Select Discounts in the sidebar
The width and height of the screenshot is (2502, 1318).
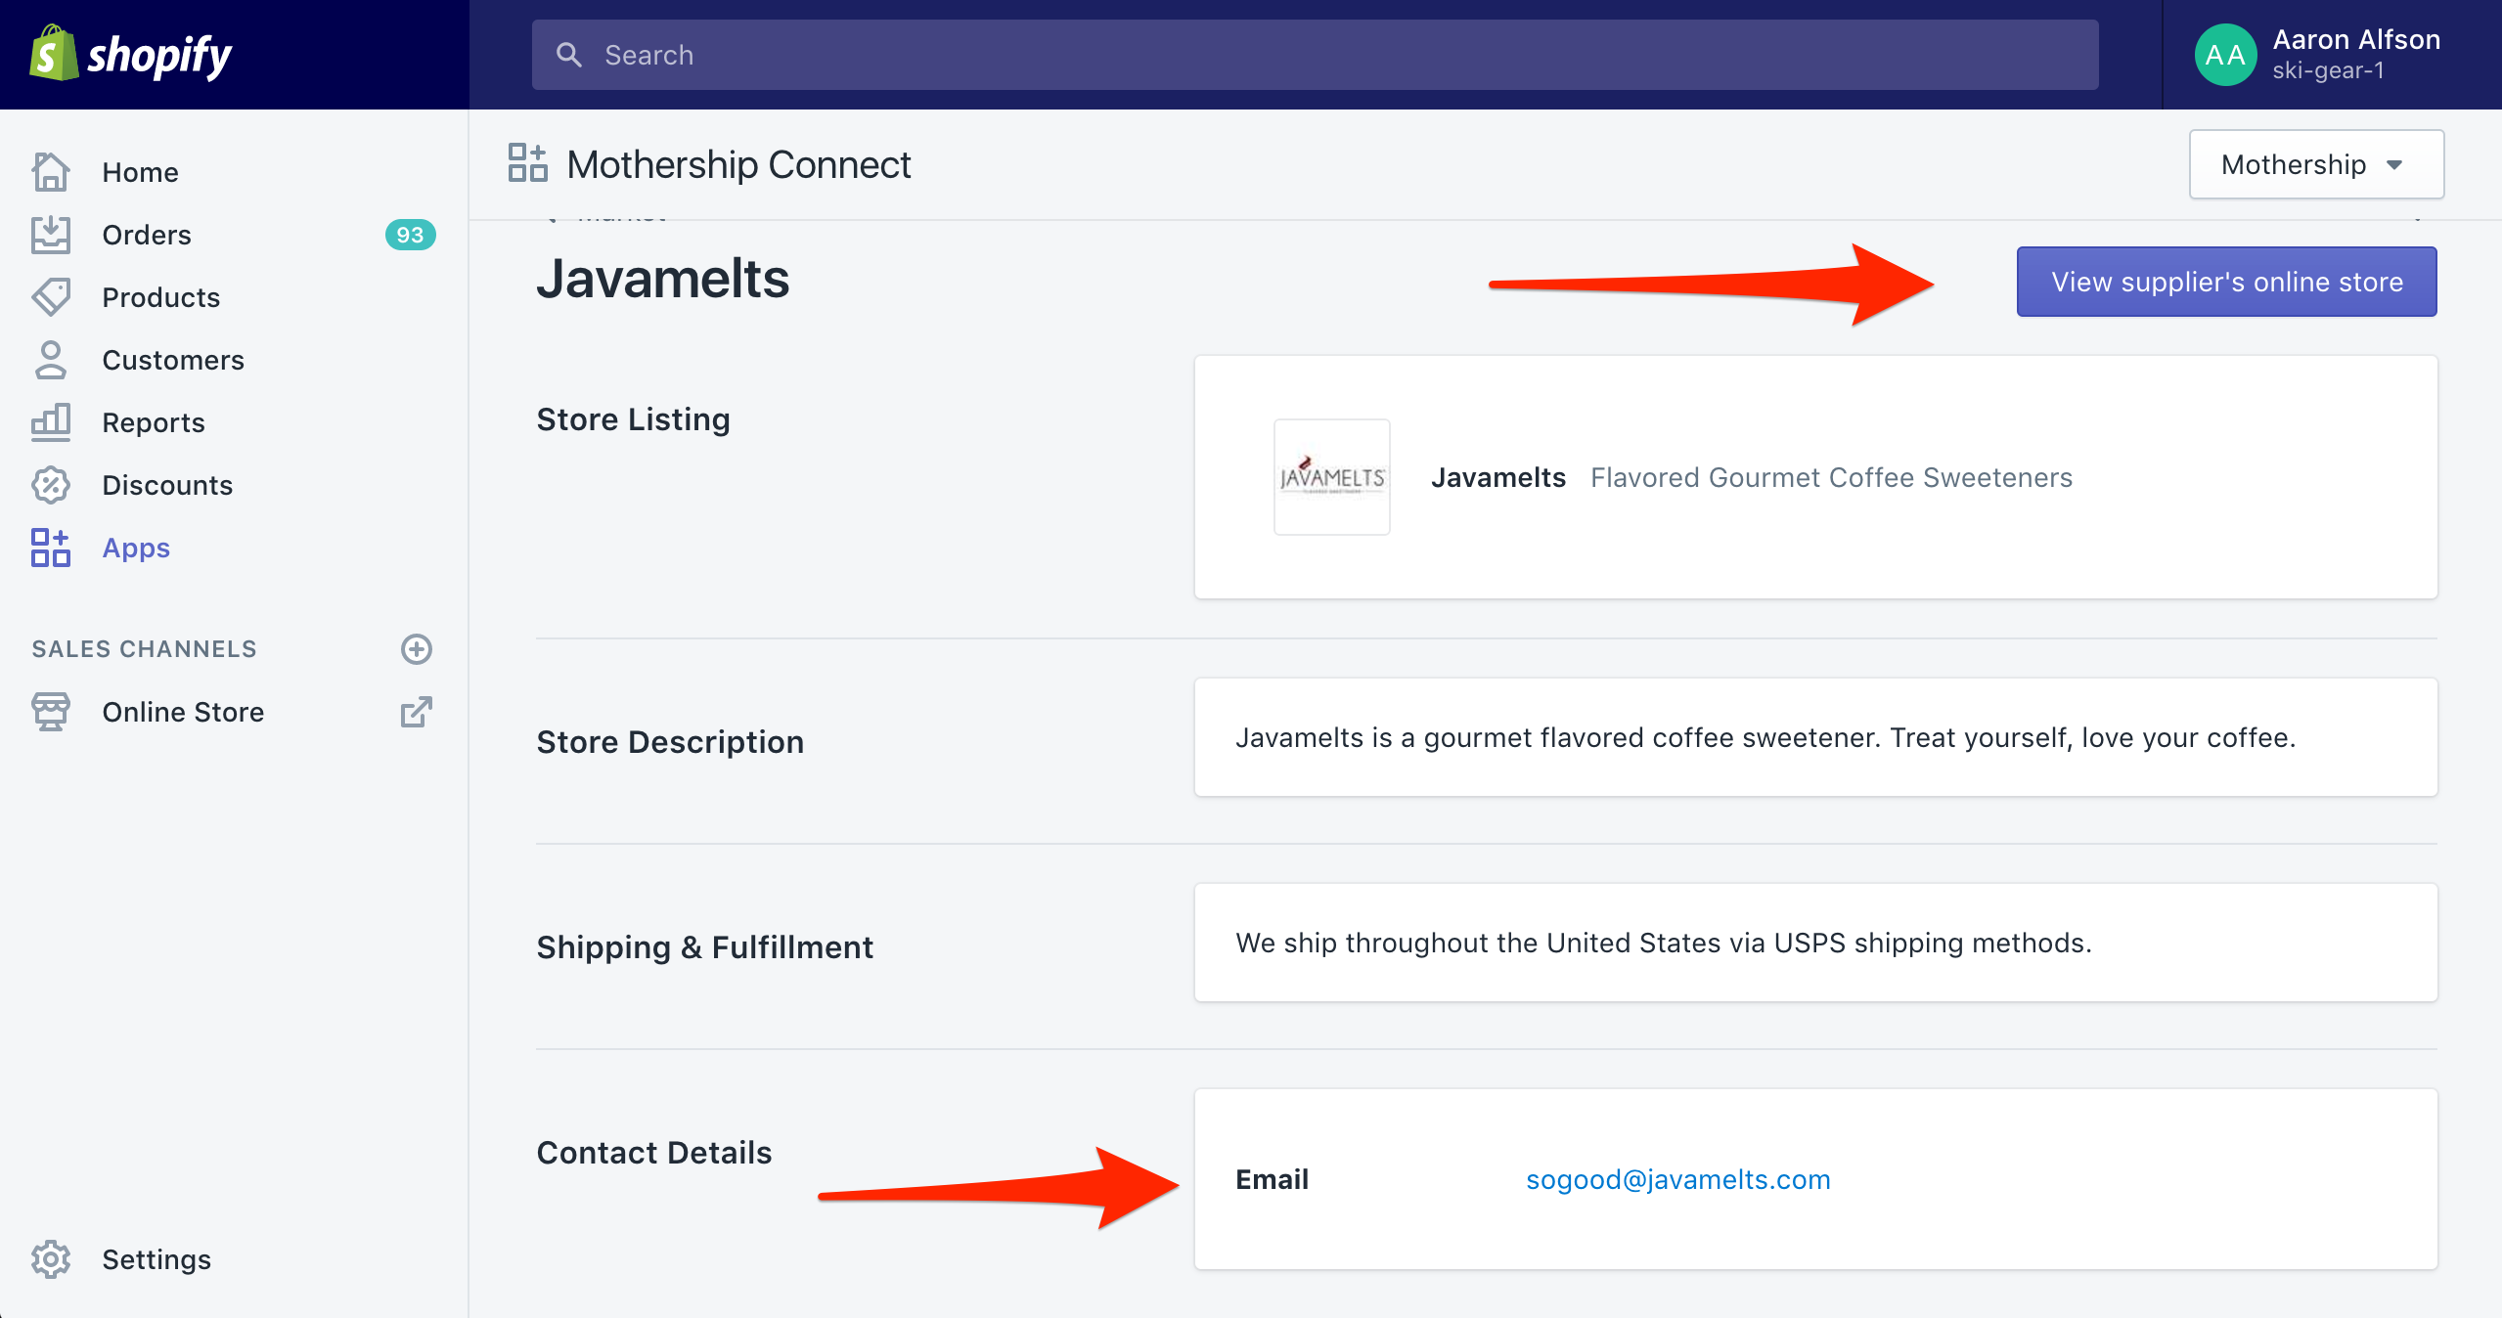167,485
